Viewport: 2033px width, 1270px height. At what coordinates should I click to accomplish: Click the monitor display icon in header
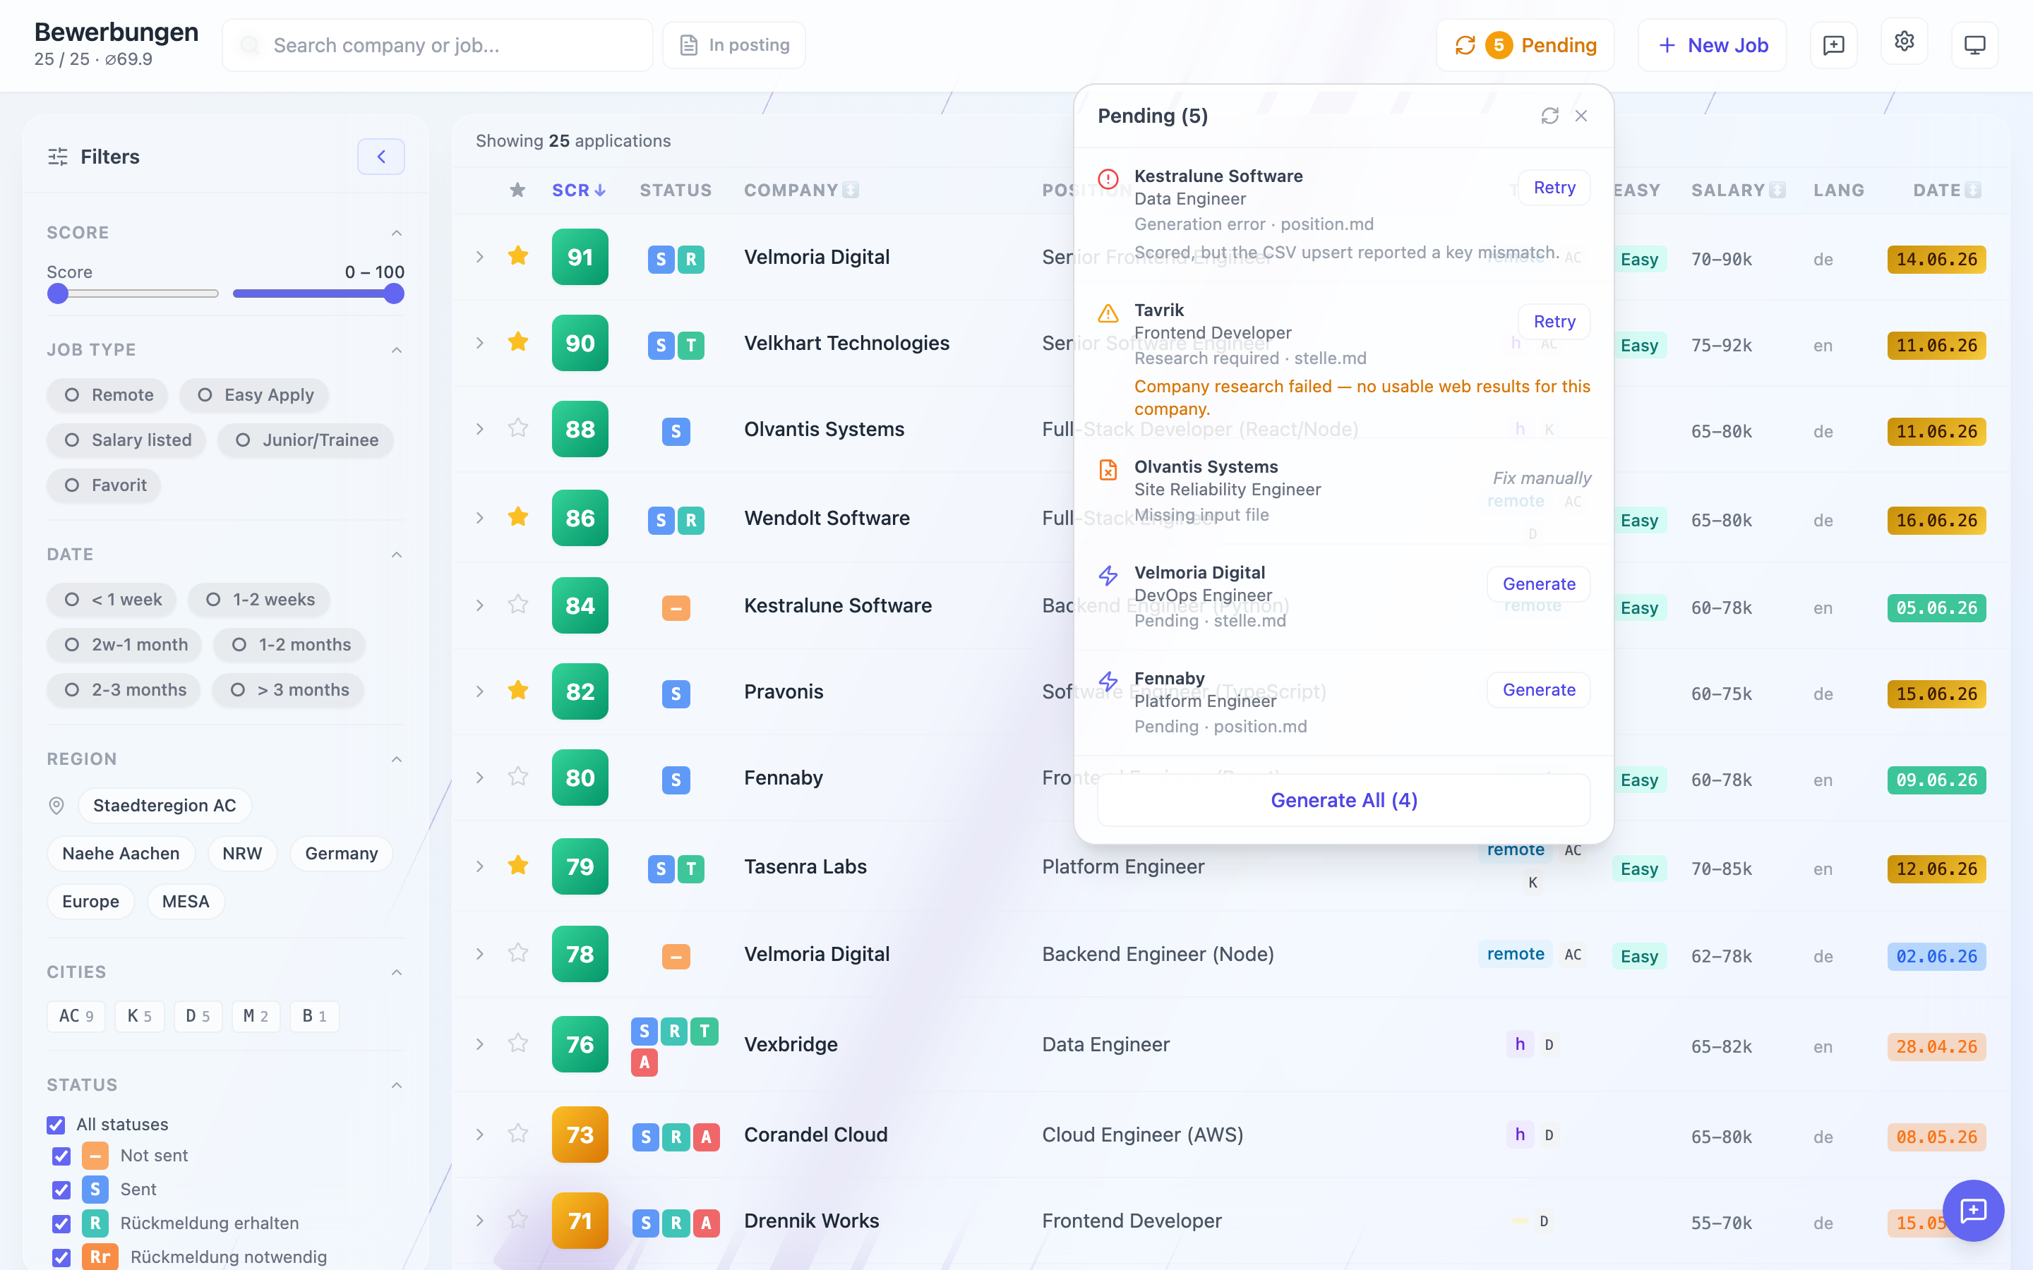click(1974, 44)
